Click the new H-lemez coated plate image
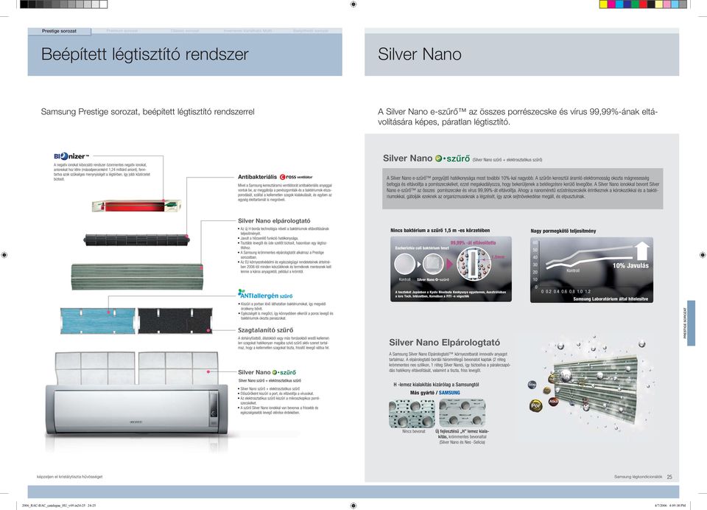This screenshot has height=510, width=707. (462, 413)
